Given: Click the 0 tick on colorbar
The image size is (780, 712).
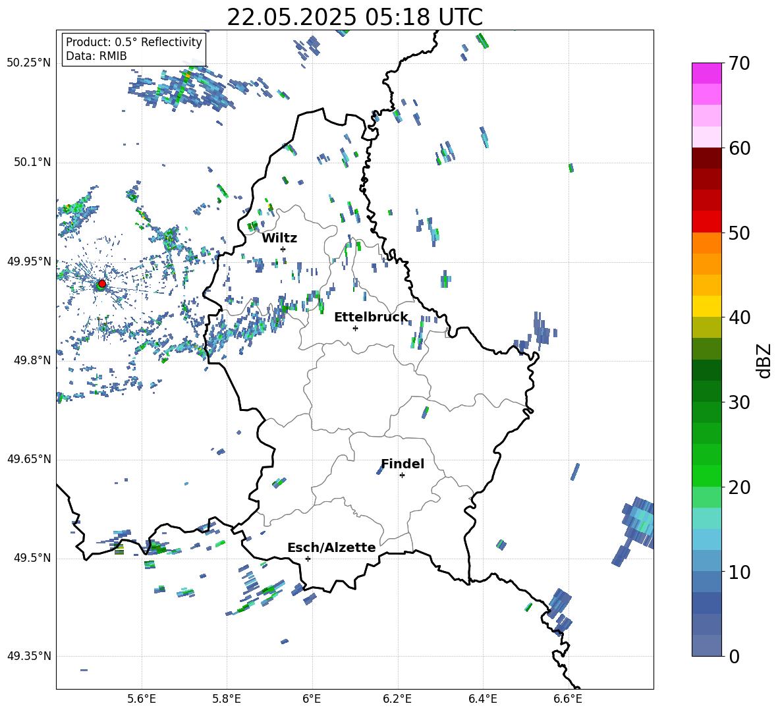Looking at the screenshot, I should click(734, 656).
